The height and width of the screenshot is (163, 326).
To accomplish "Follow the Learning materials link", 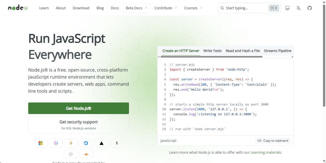I will [x=266, y=152].
